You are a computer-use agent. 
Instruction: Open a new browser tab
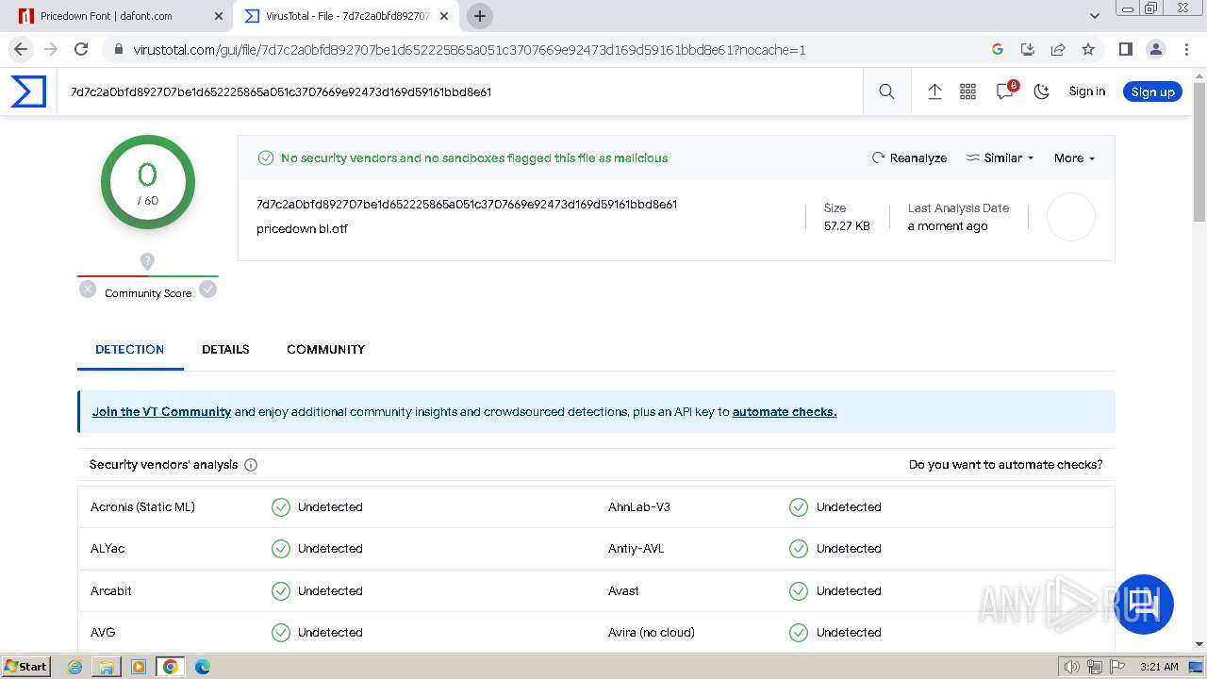tap(479, 16)
